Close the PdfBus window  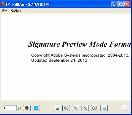click(x=127, y=4)
